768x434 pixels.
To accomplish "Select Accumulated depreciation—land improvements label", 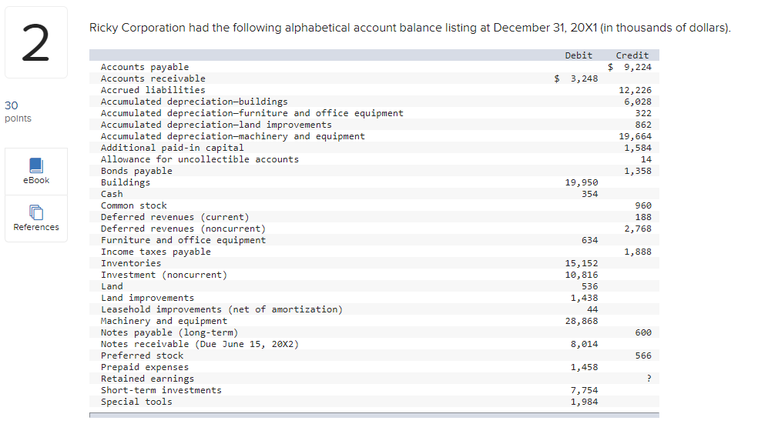I will [x=216, y=125].
